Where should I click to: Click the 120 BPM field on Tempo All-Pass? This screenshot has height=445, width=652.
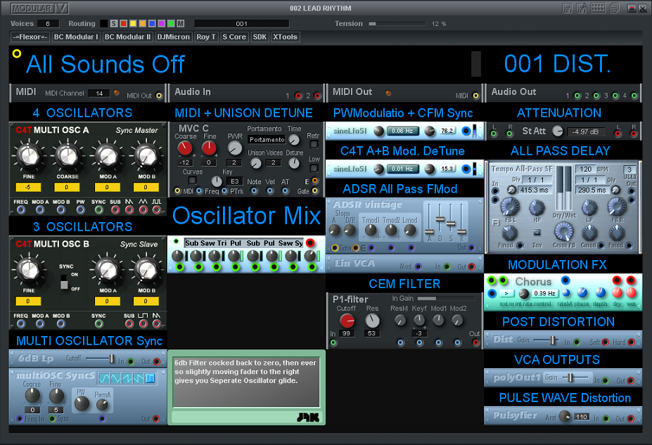[586, 169]
